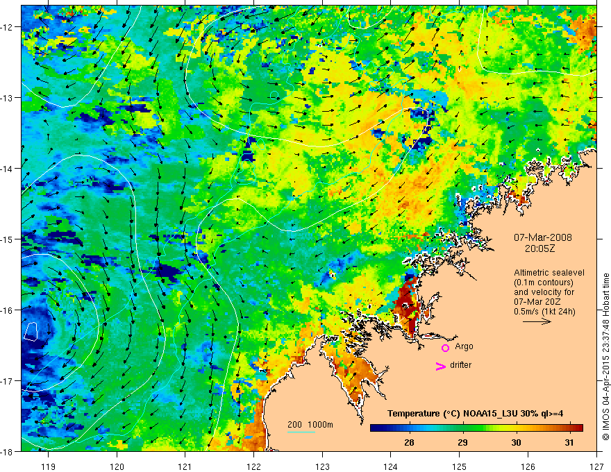Screen dimensions: 611x472
Task: Click the '200 1000m' depth label
Action: tap(310, 425)
